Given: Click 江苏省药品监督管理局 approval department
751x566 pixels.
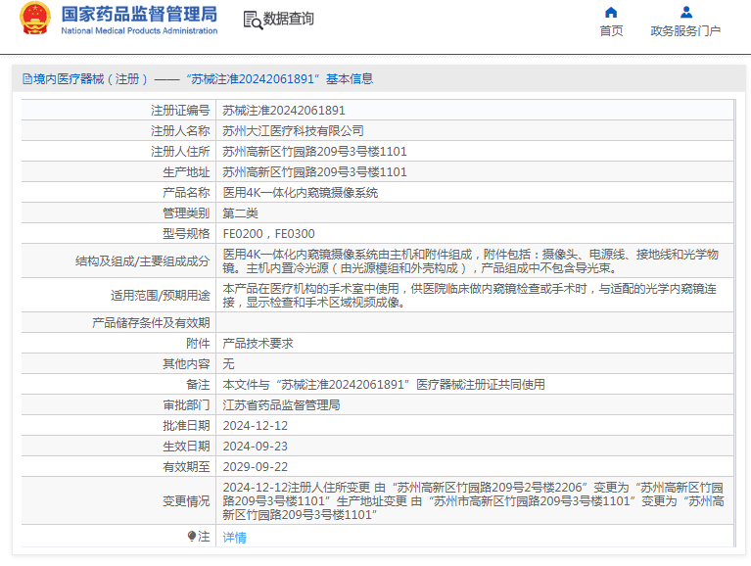Looking at the screenshot, I should click(x=281, y=405).
